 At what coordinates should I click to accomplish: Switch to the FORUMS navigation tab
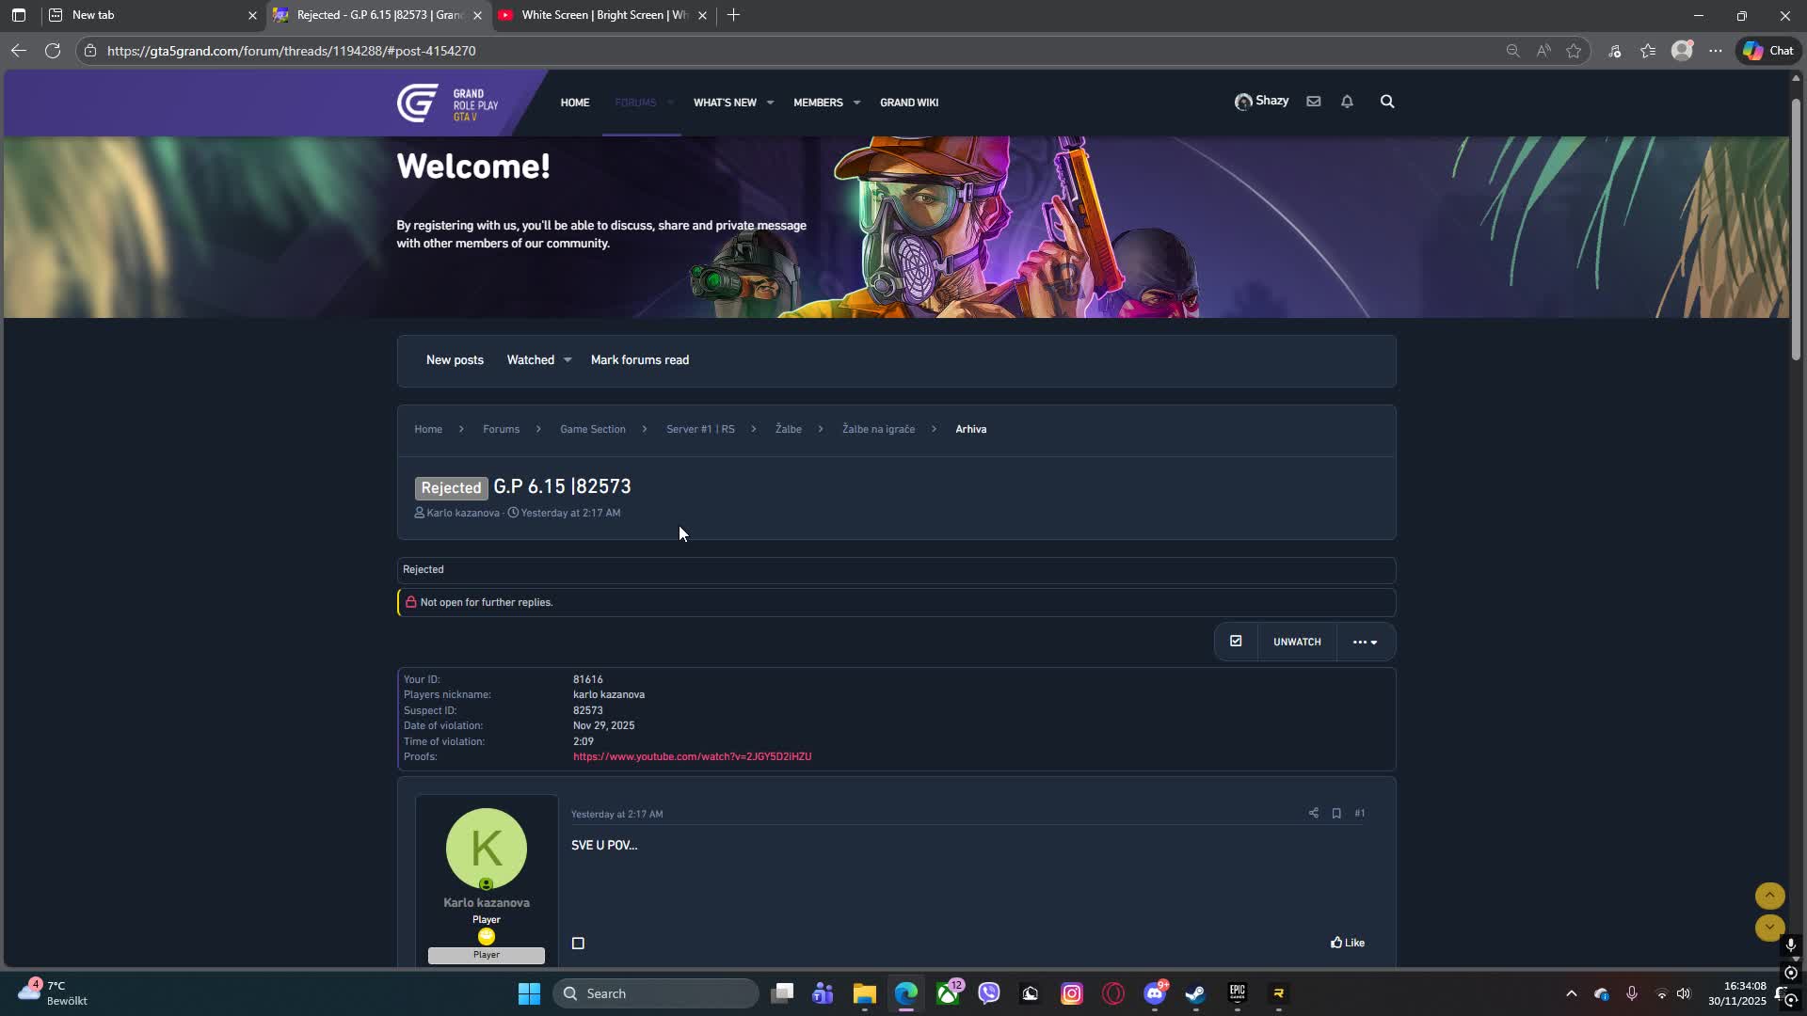pyautogui.click(x=636, y=103)
